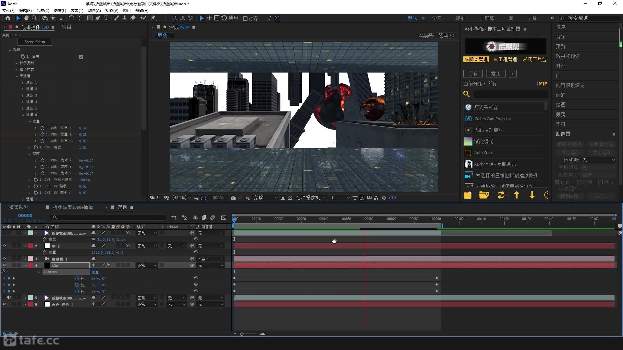Expand the 粒子复制 group
Image resolution: width=623 pixels, height=350 pixels.
pos(16,63)
